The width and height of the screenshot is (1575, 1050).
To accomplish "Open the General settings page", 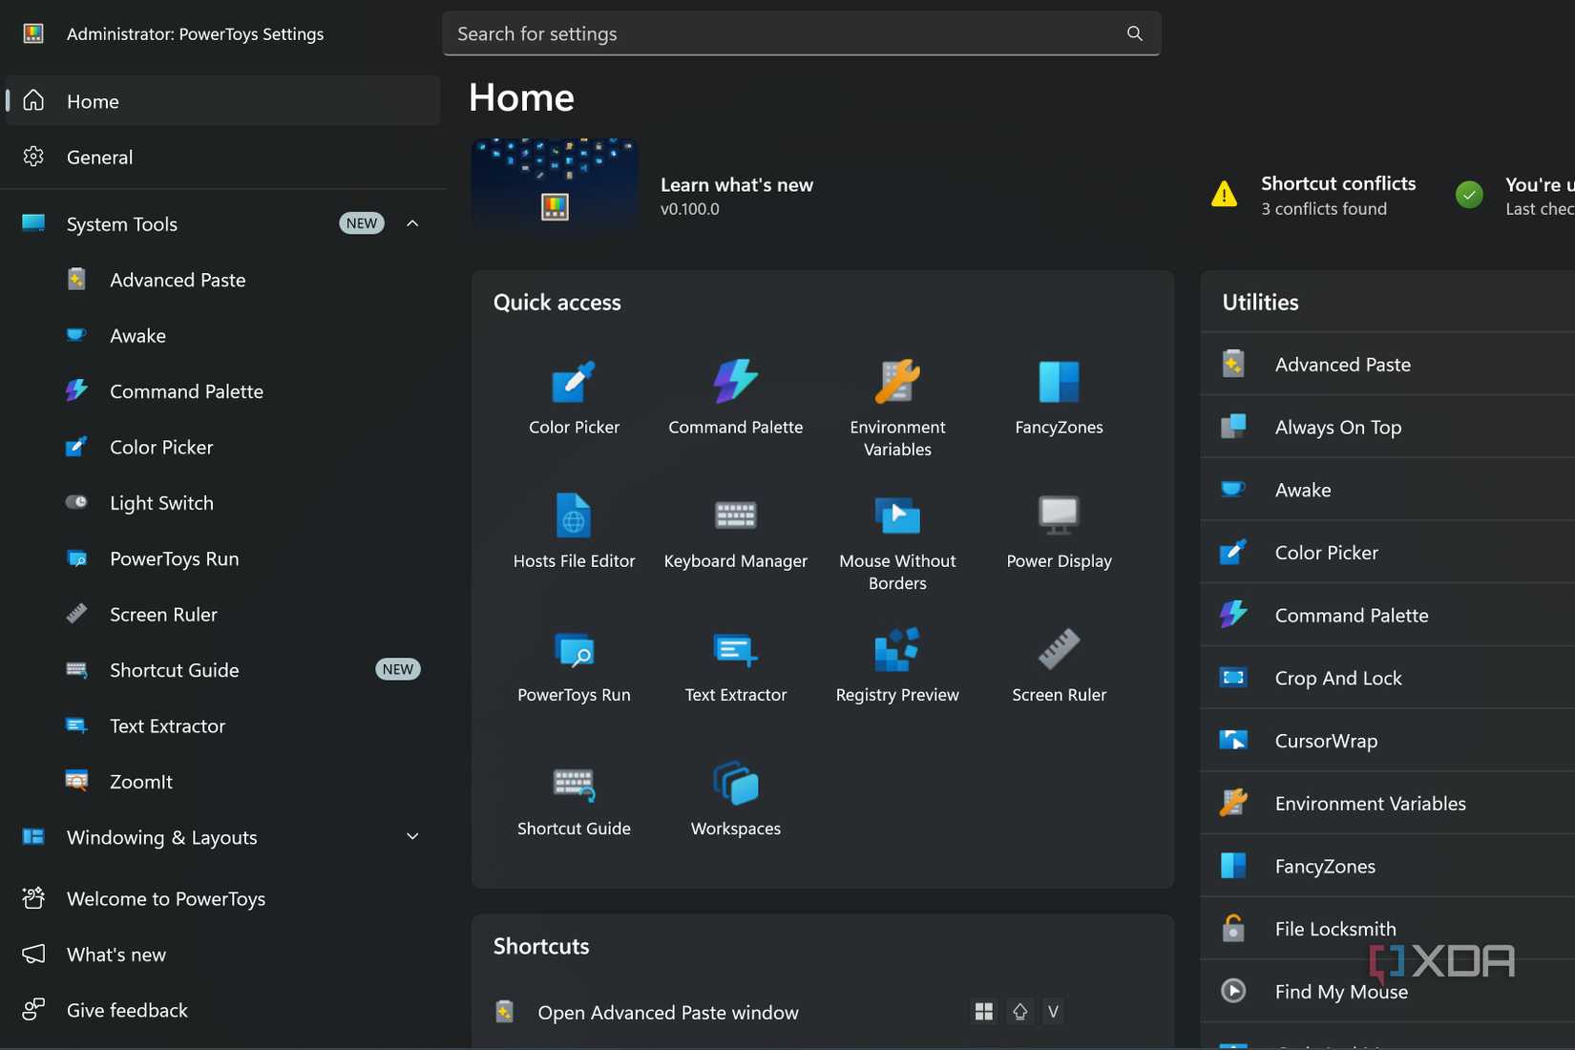I will click(223, 157).
